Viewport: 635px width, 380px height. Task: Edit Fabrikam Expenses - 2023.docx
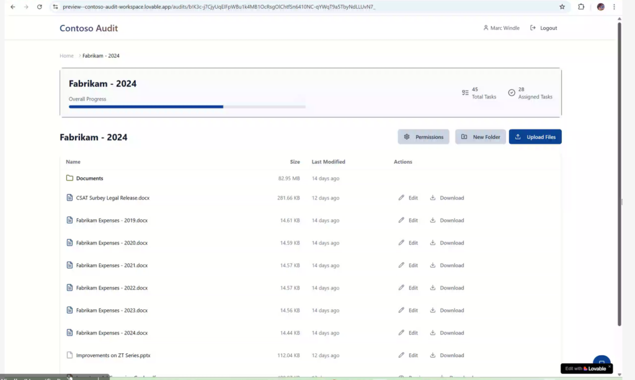click(x=408, y=311)
